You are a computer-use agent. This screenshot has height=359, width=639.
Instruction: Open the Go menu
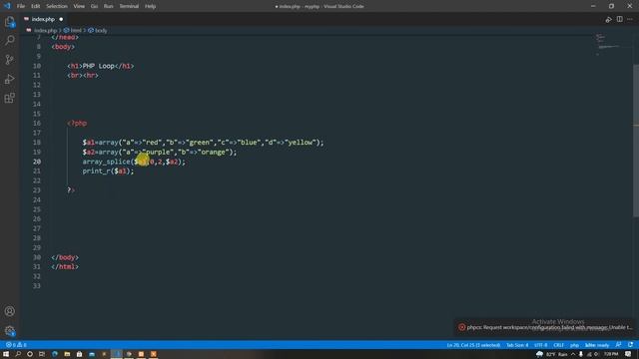coord(94,6)
